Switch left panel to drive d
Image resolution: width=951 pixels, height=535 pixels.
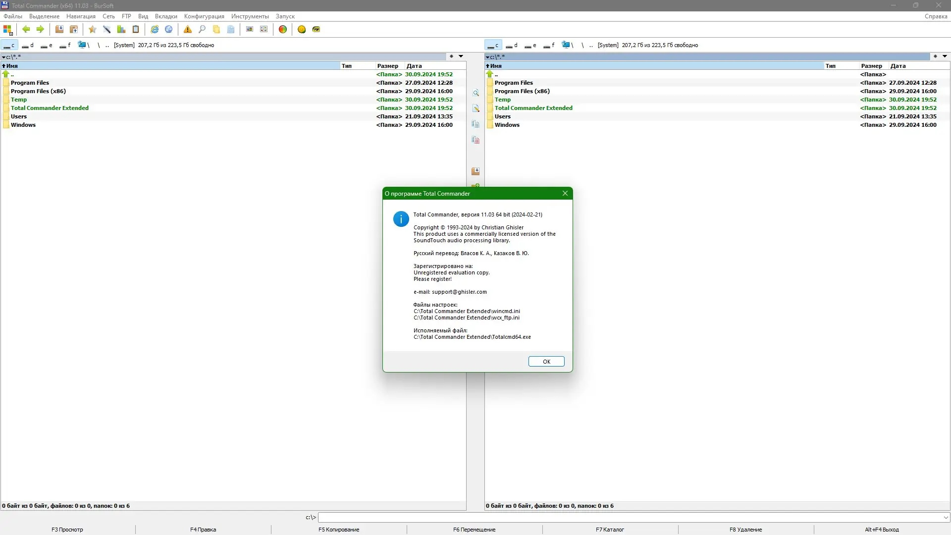28,45
